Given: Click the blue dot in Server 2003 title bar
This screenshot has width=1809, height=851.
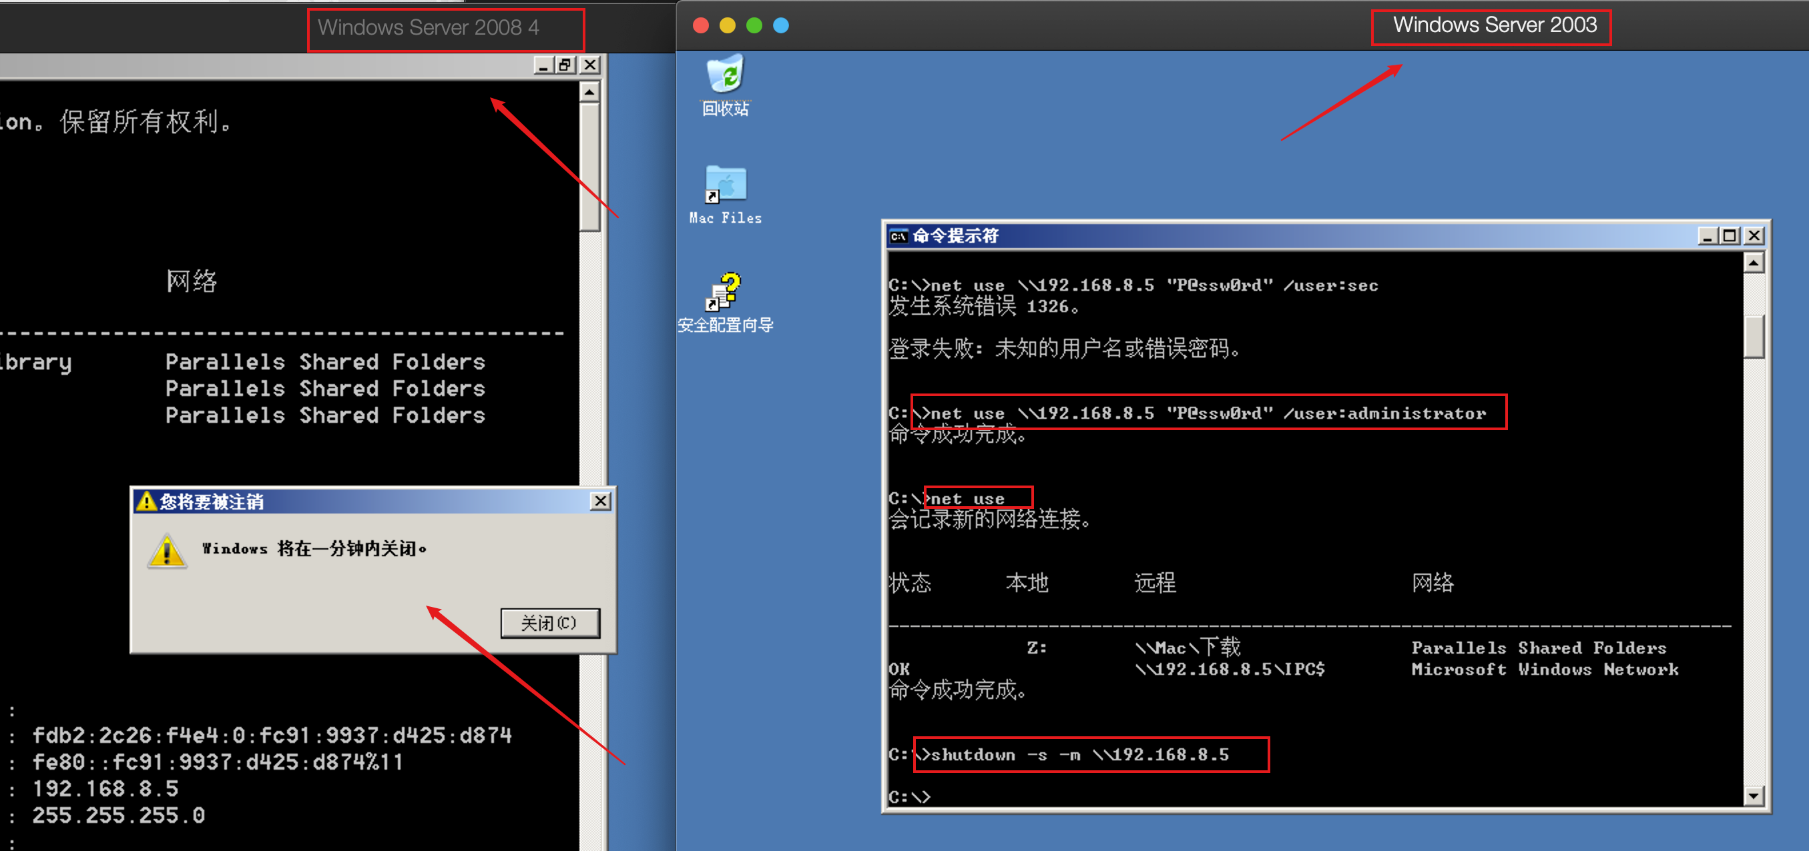Looking at the screenshot, I should click(780, 26).
